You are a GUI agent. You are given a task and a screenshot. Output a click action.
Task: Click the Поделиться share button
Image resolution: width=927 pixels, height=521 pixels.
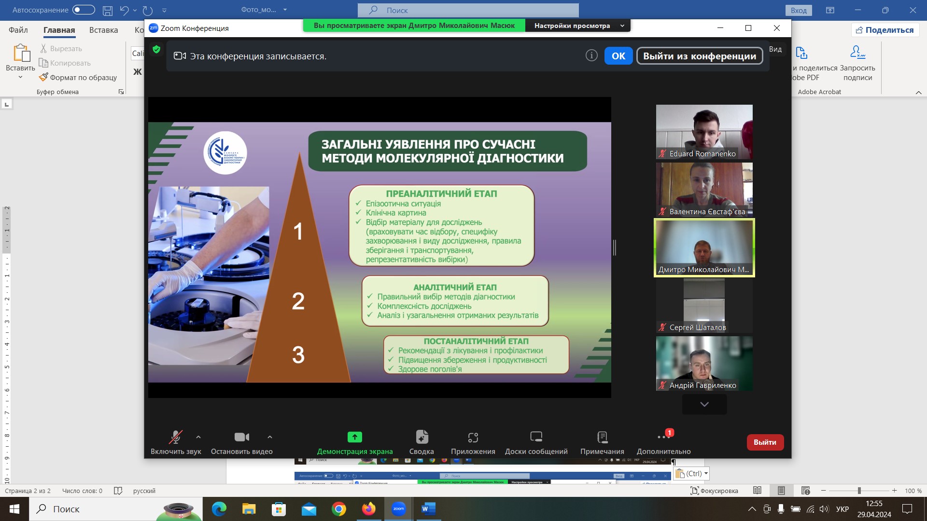pyautogui.click(x=885, y=30)
